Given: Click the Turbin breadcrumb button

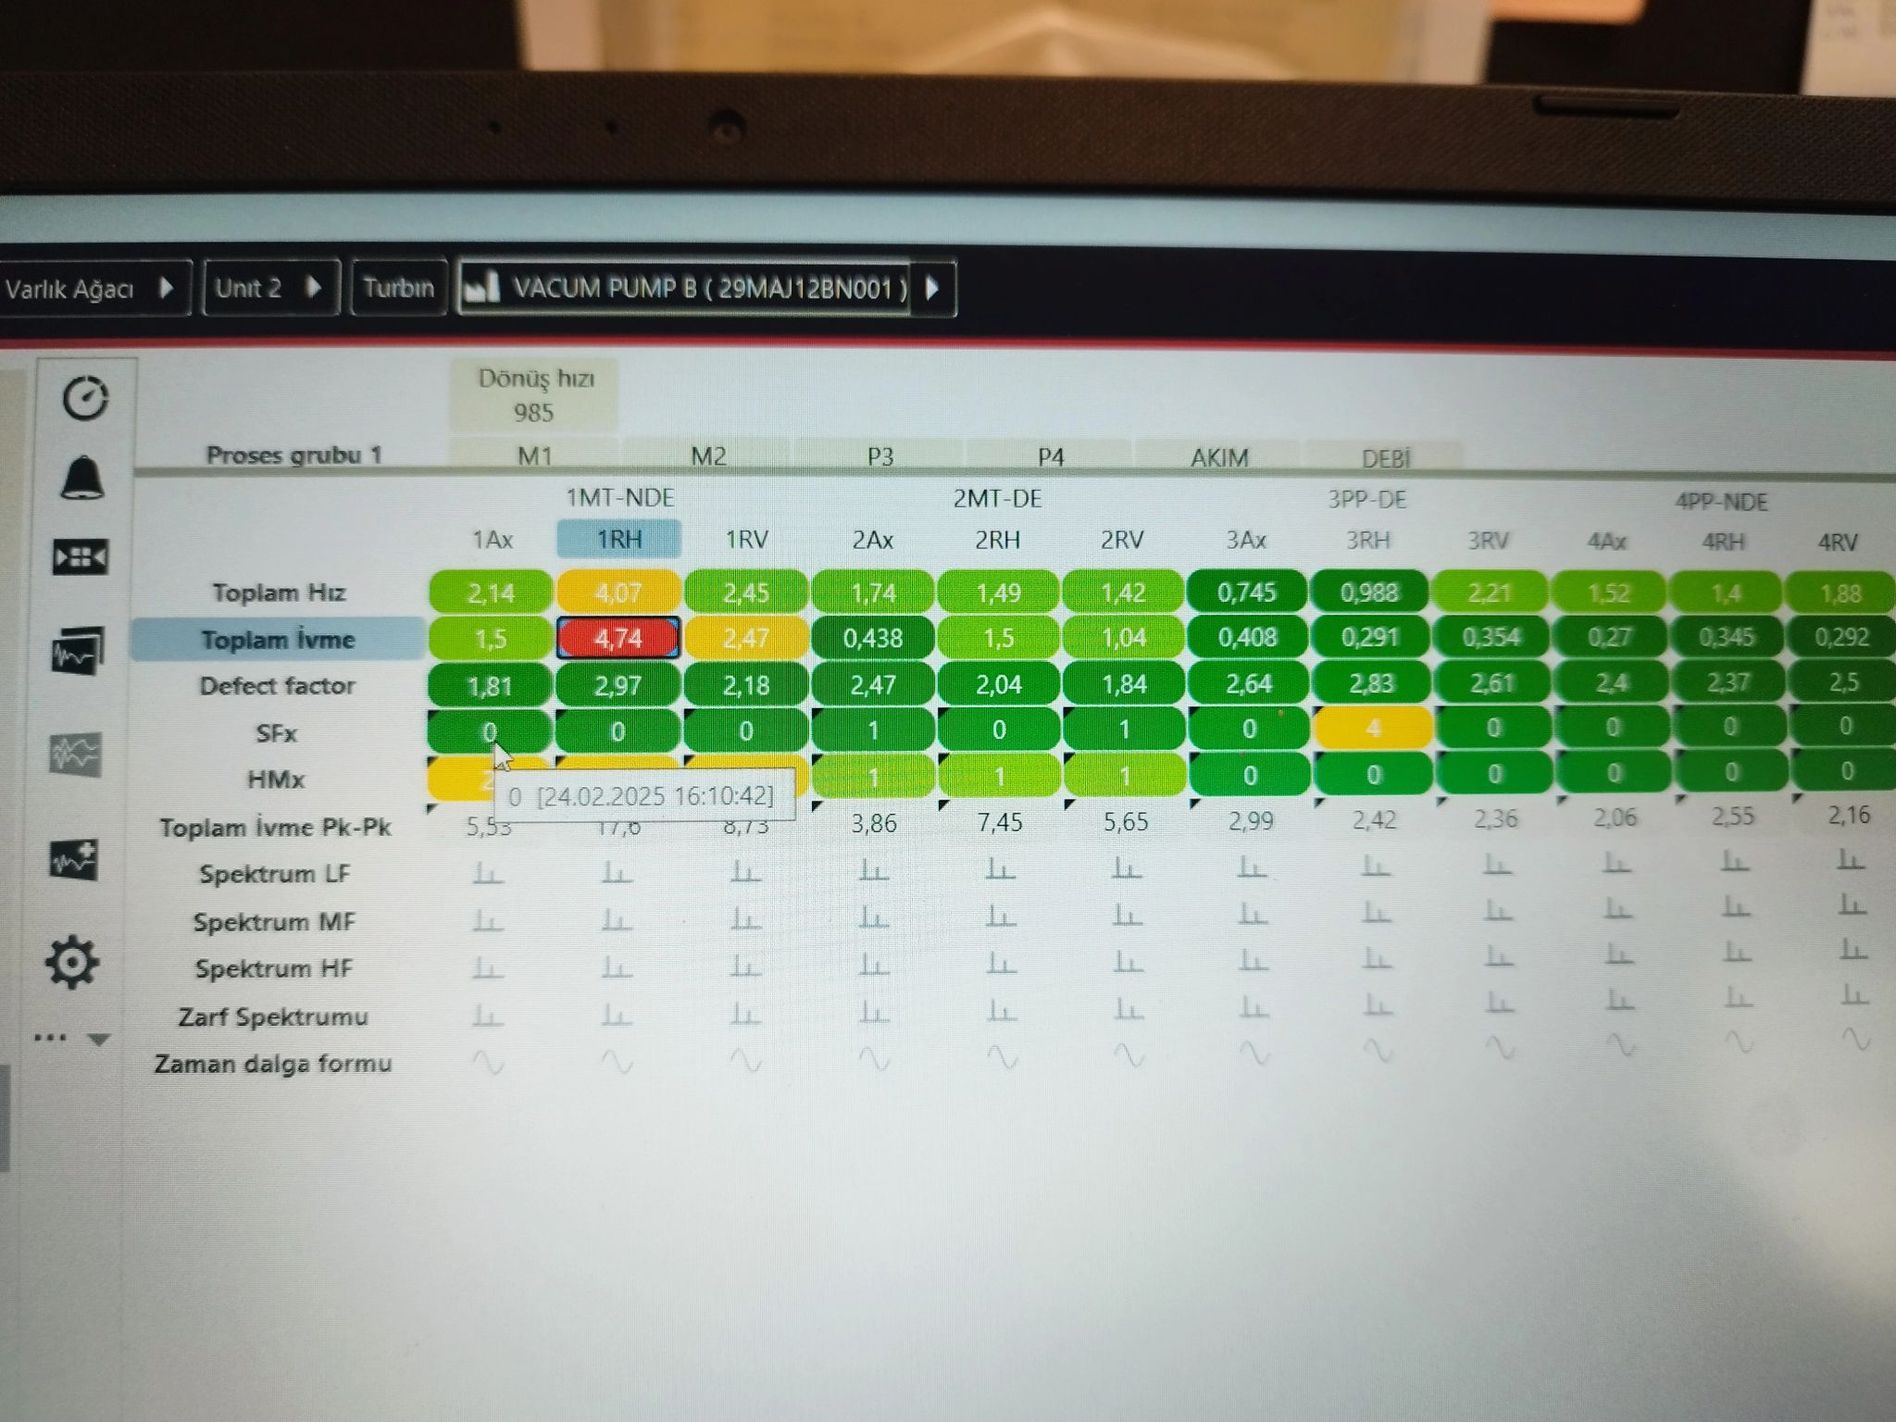Looking at the screenshot, I should pyautogui.click(x=398, y=288).
